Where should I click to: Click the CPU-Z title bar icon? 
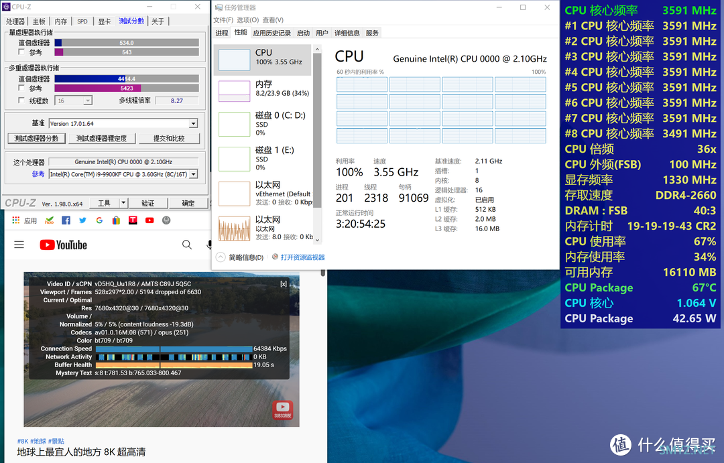(6, 7)
